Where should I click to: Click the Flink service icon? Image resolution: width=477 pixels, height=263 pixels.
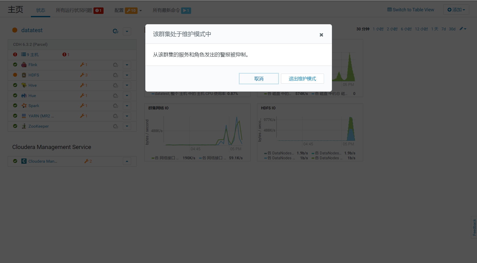tap(24, 65)
